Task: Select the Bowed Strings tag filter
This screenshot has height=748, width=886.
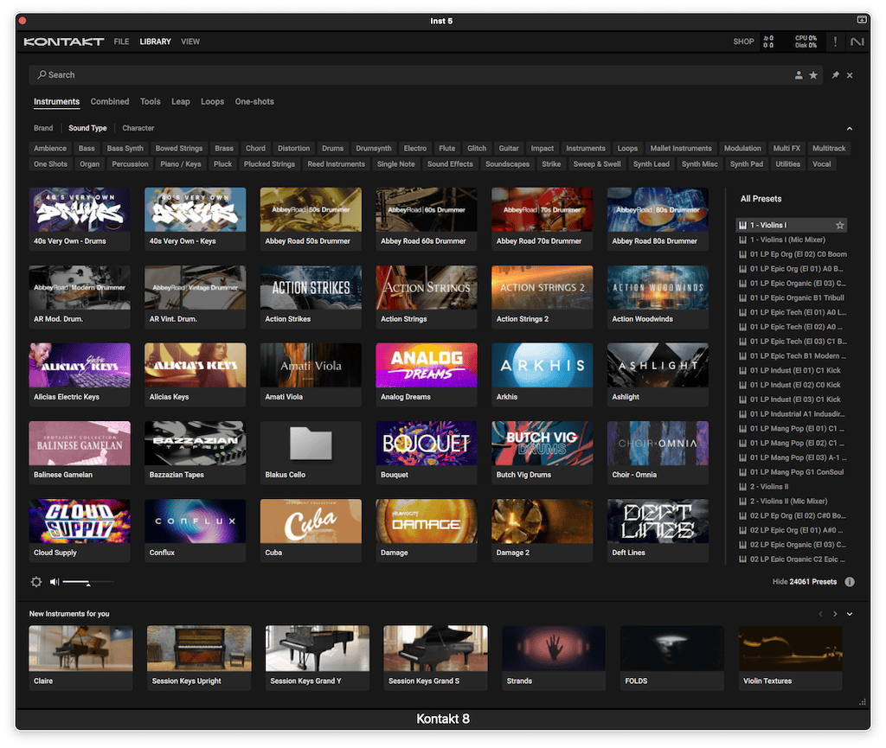Action: (x=179, y=149)
